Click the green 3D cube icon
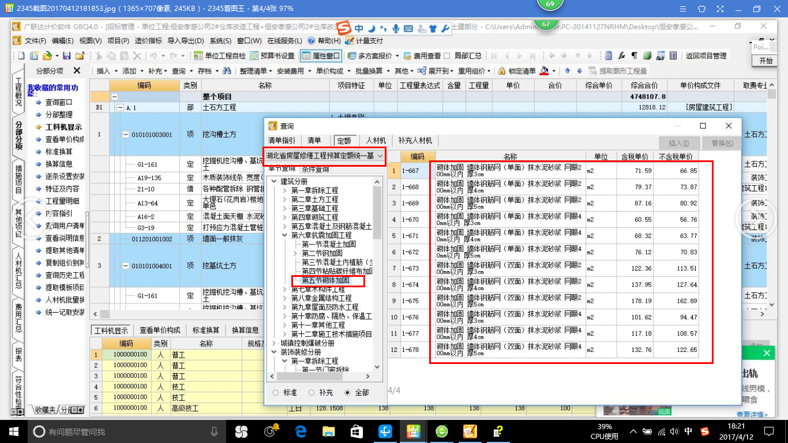Screen dimensions: 788x443 (x=647, y=56)
